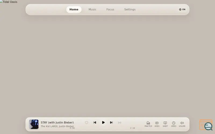Like the song with the heart icon
The width and height of the screenshot is (215, 134).
(x=86, y=123)
